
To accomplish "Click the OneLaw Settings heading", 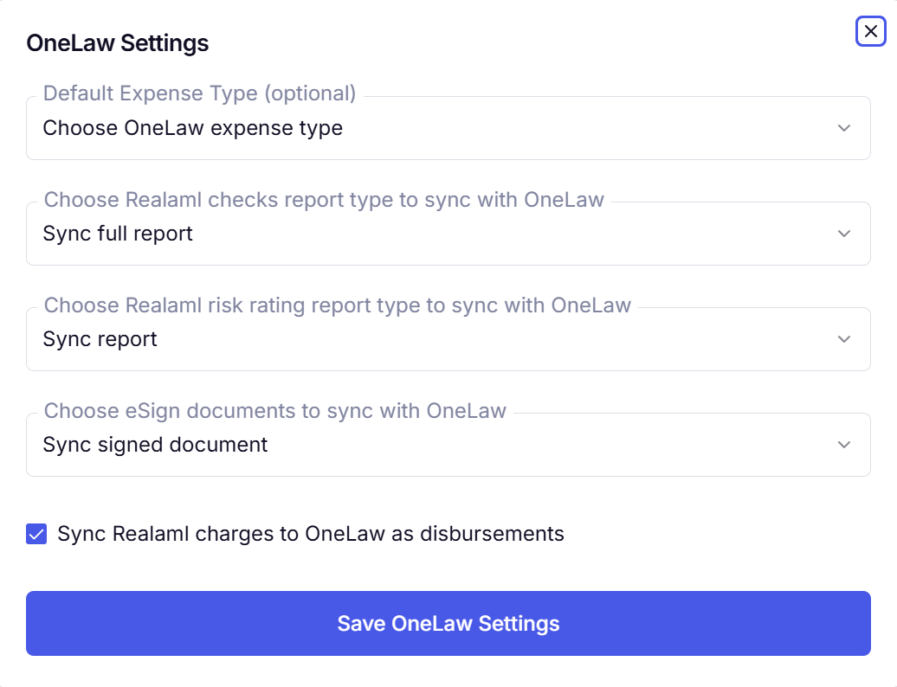I will click(117, 43).
